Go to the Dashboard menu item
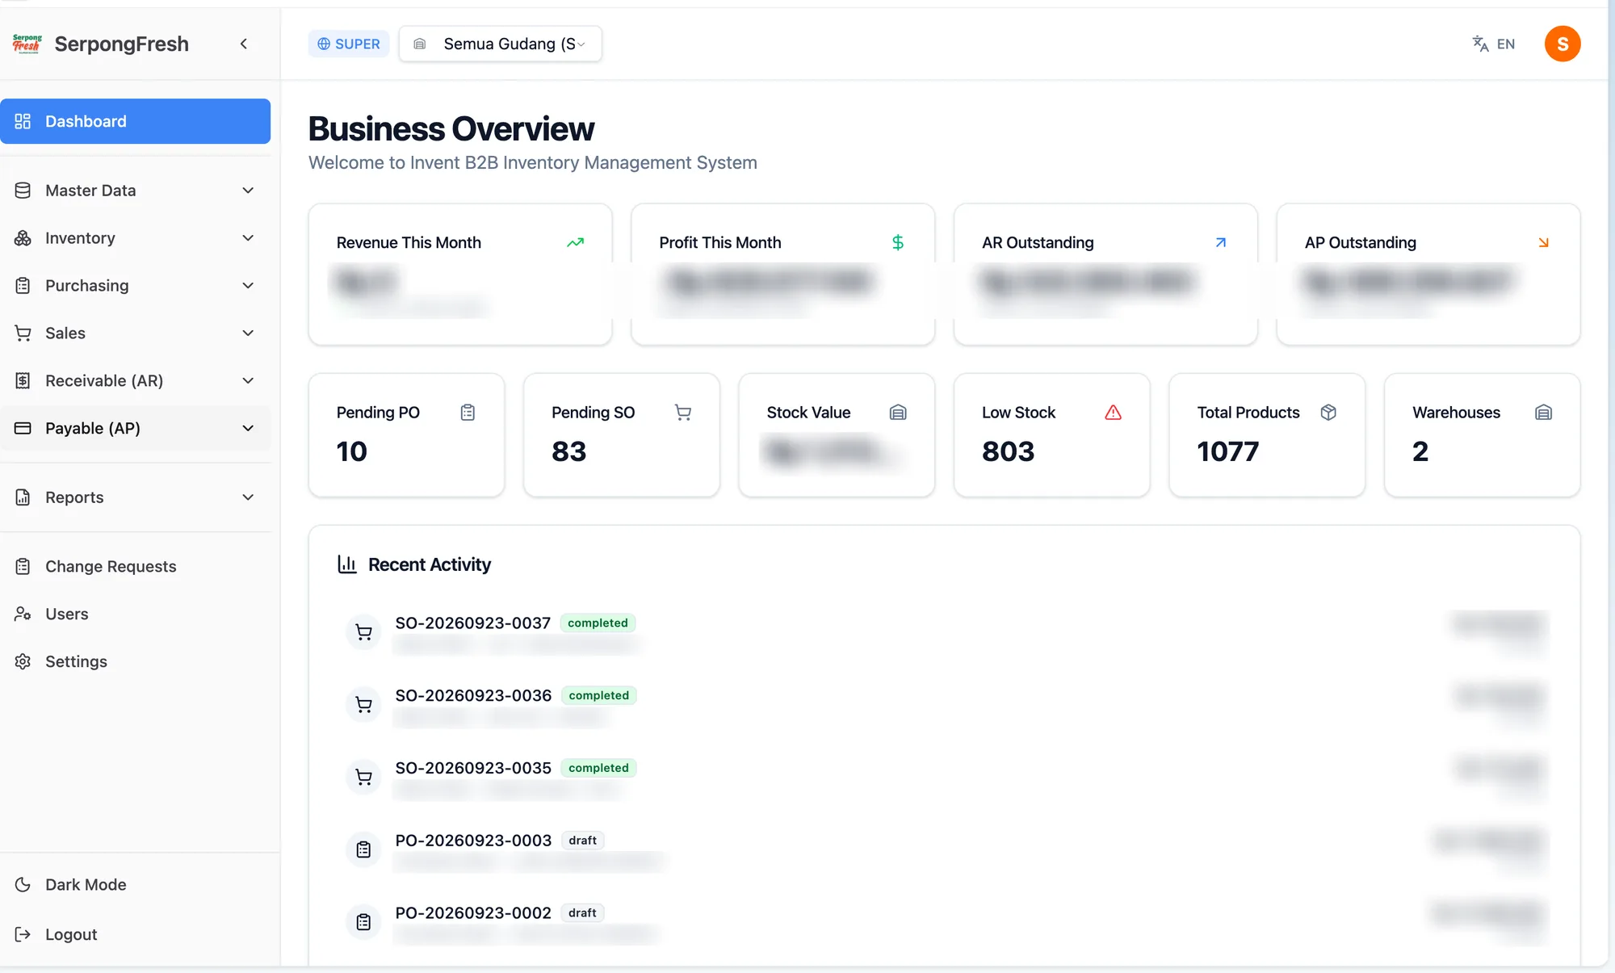Screen dimensions: 1615x973 point(135,121)
